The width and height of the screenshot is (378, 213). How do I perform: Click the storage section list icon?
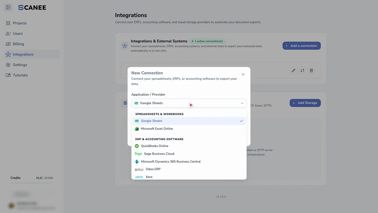pos(125,103)
